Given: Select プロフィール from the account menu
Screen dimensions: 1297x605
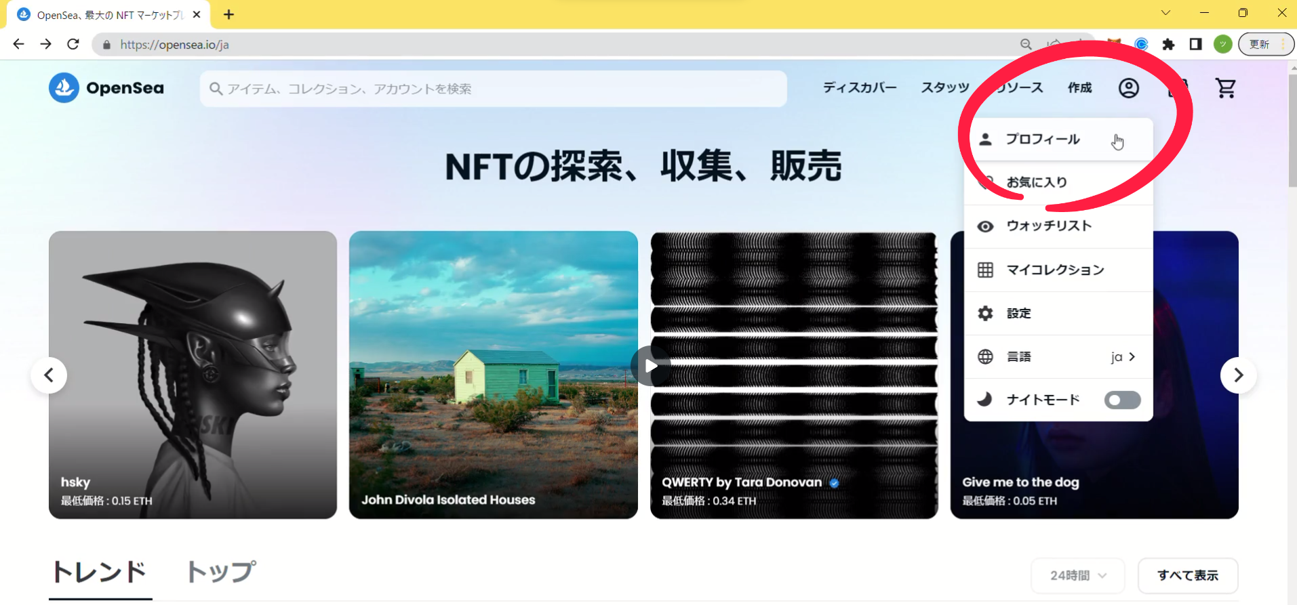Looking at the screenshot, I should point(1043,140).
